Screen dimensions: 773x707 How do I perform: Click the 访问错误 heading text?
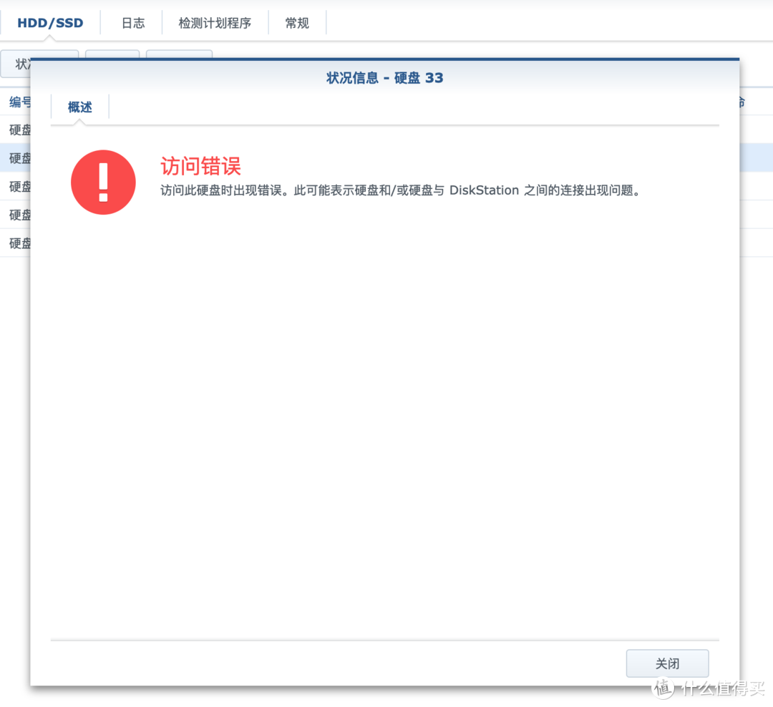tap(200, 166)
